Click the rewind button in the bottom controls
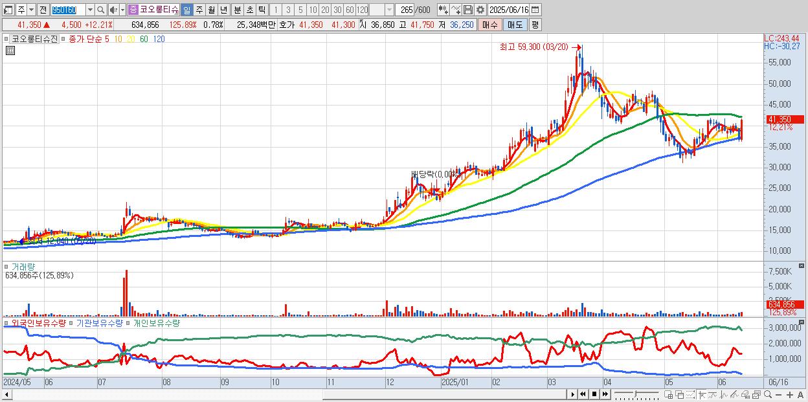 click(583, 394)
